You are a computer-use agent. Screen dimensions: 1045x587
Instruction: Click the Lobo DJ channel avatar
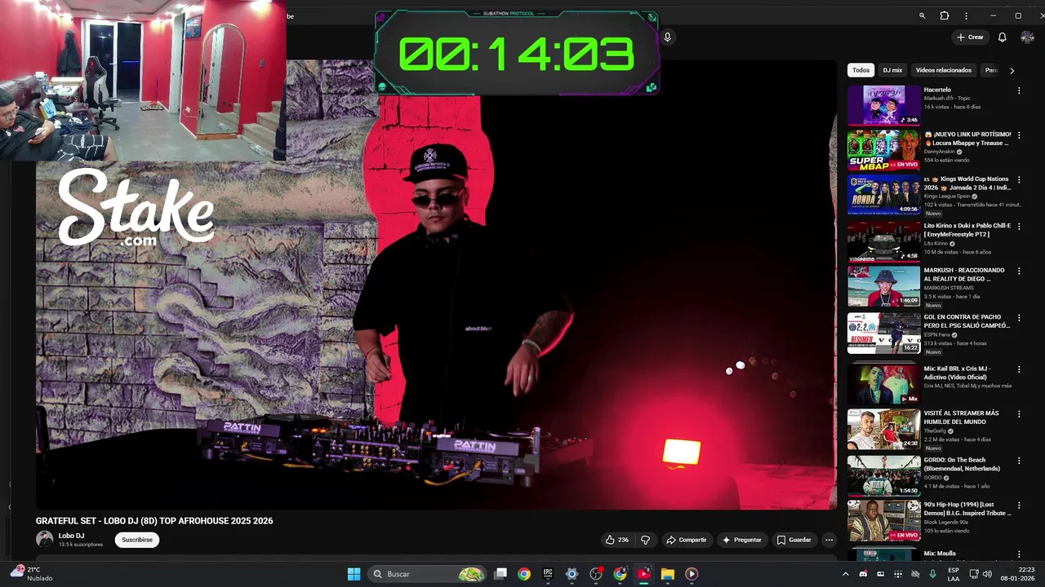click(44, 539)
